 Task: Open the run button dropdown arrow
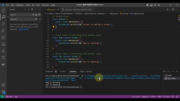(170, 10)
